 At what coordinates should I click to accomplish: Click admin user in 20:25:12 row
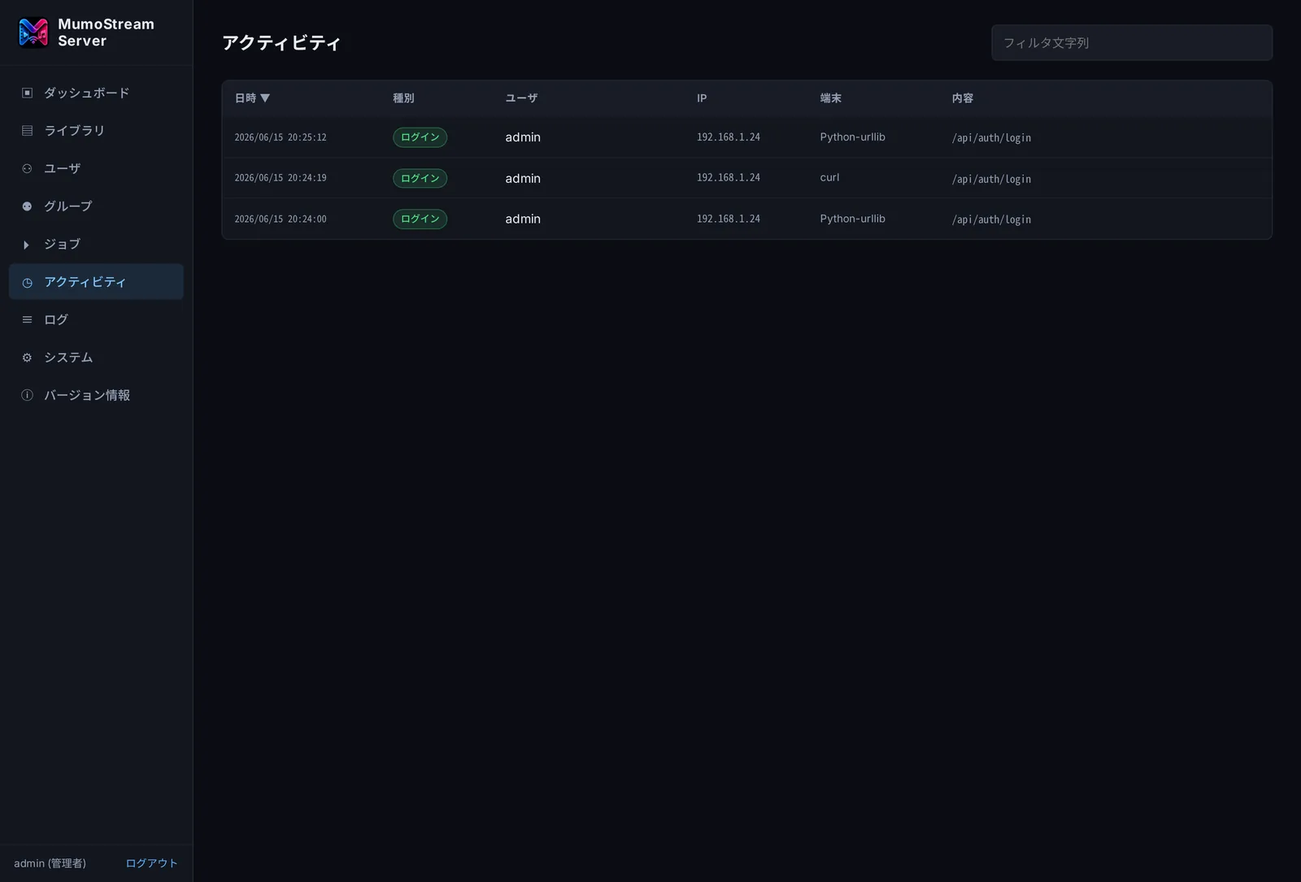(x=523, y=137)
